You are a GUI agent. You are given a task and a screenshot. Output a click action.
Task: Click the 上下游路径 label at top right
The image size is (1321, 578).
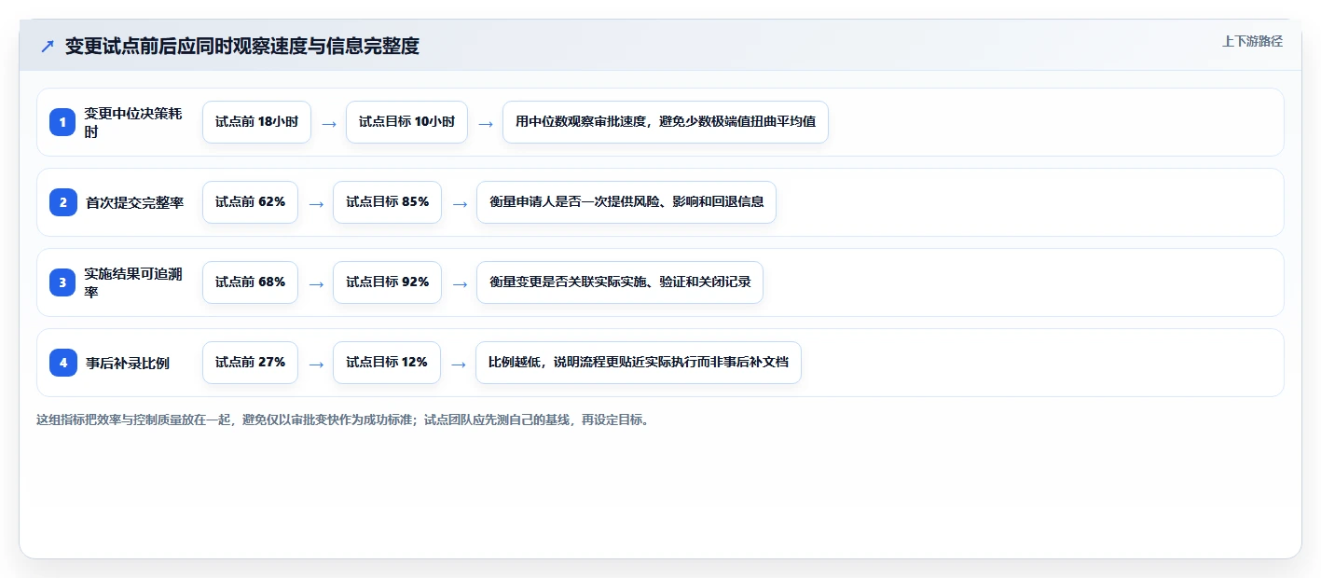click(x=1252, y=41)
